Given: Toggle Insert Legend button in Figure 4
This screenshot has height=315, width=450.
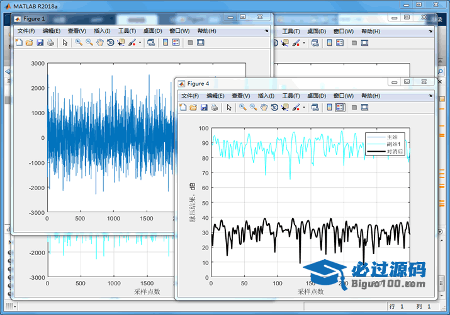Looking at the screenshot, I should [340, 108].
